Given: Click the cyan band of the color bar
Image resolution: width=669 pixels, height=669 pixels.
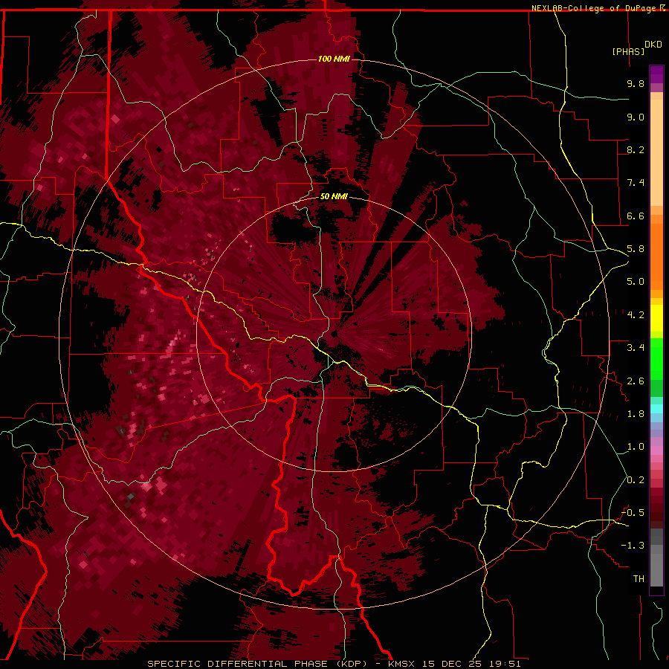Looking at the screenshot, I should 656,409.
